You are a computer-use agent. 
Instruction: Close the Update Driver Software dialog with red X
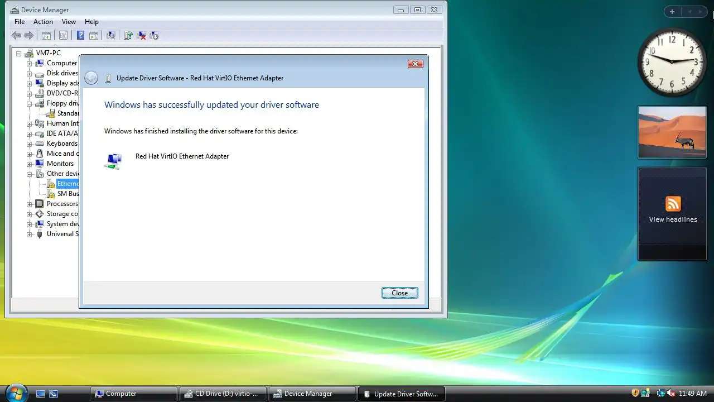click(415, 64)
